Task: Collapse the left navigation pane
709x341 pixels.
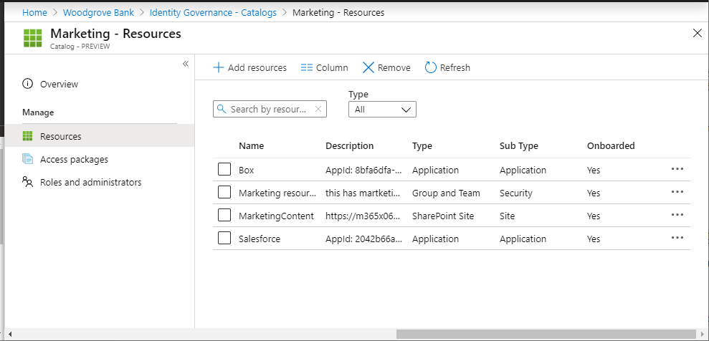Action: (185, 64)
